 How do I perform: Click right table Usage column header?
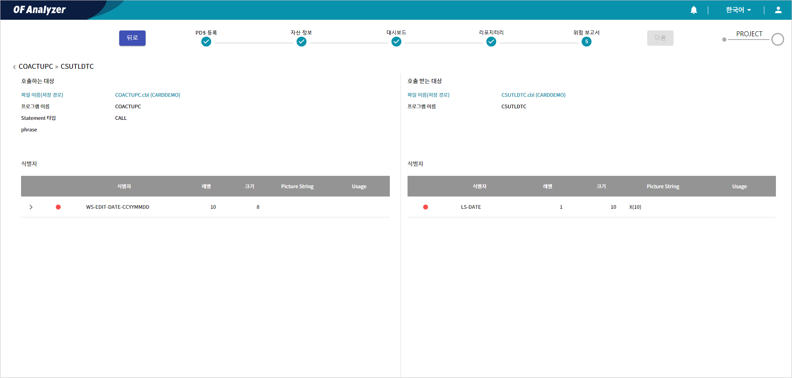click(740, 187)
